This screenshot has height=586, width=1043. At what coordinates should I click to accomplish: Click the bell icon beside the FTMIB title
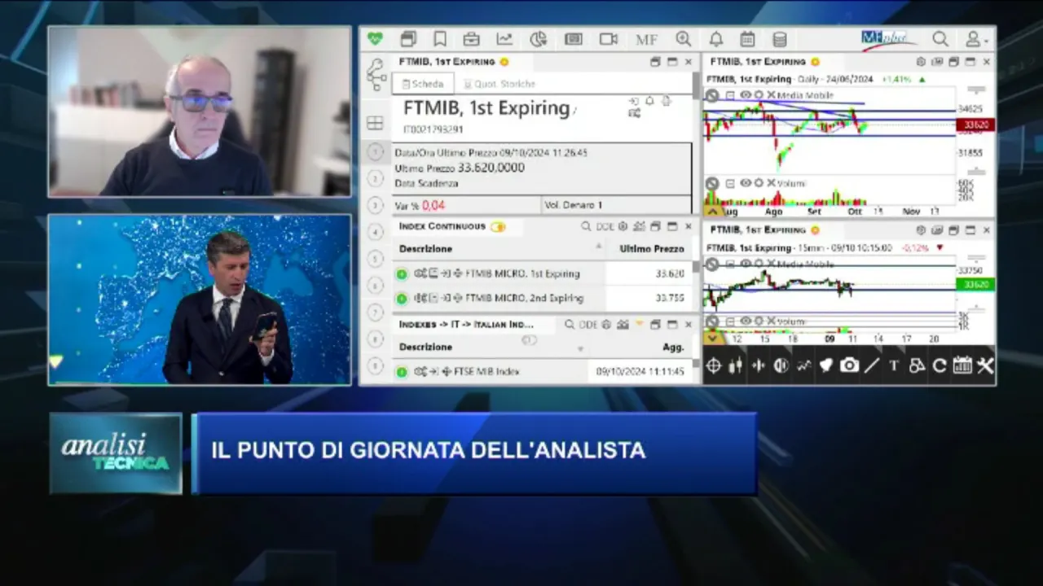tap(649, 101)
